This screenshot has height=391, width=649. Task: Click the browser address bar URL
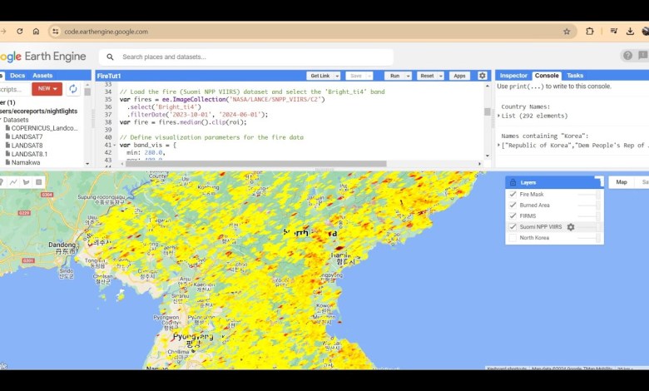tap(106, 32)
